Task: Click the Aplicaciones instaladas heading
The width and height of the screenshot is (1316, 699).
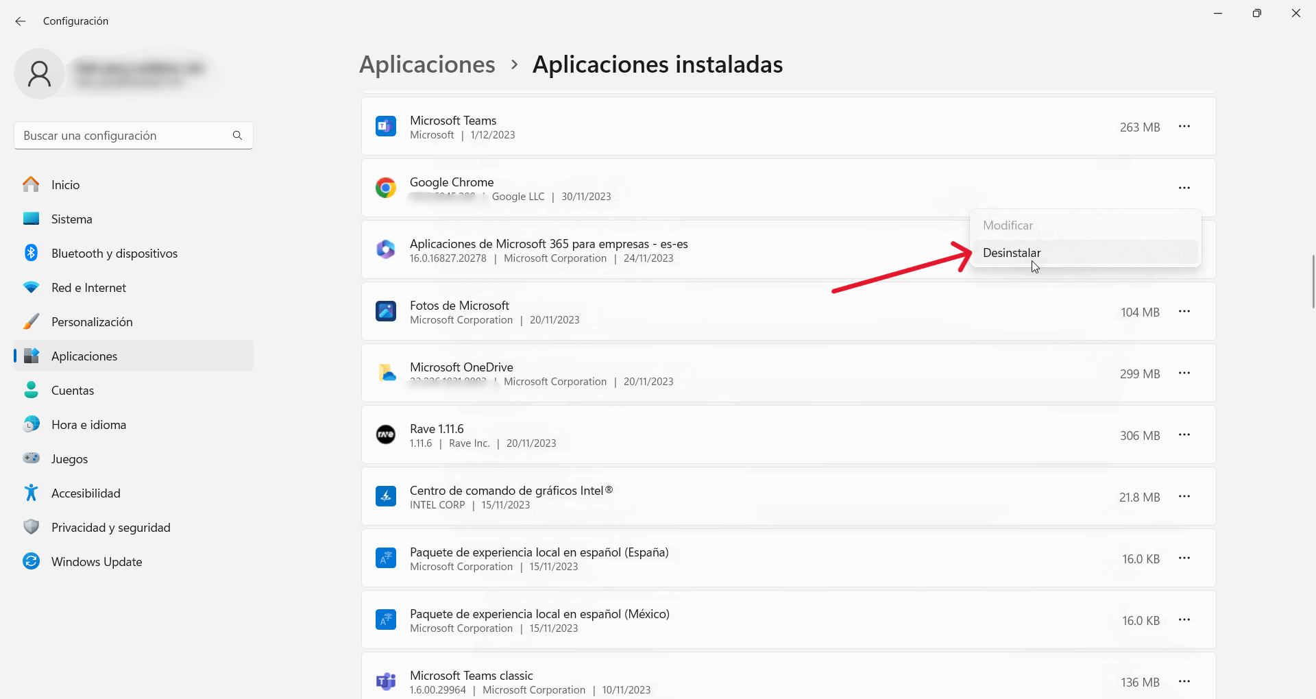Action: click(x=657, y=64)
